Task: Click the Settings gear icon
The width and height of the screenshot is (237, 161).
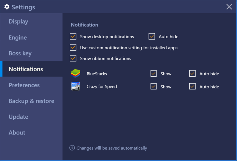Action: tap(7, 7)
